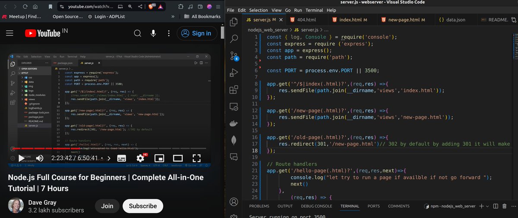Open the Search view in VS Code

point(234,39)
